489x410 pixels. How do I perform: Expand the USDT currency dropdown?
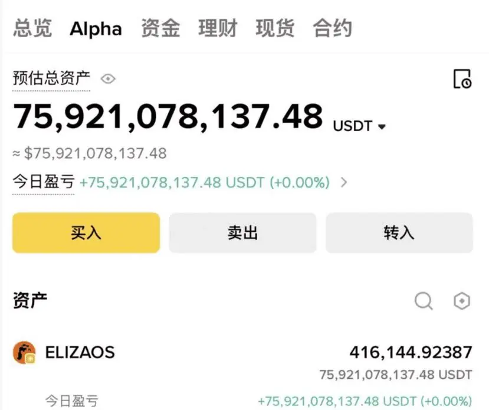(x=382, y=127)
